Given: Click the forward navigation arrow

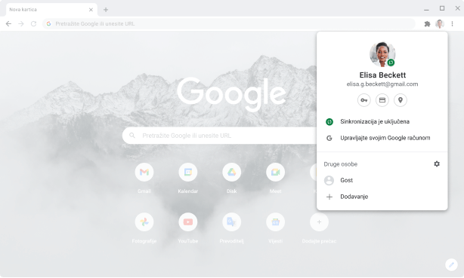Looking at the screenshot, I should (x=21, y=23).
